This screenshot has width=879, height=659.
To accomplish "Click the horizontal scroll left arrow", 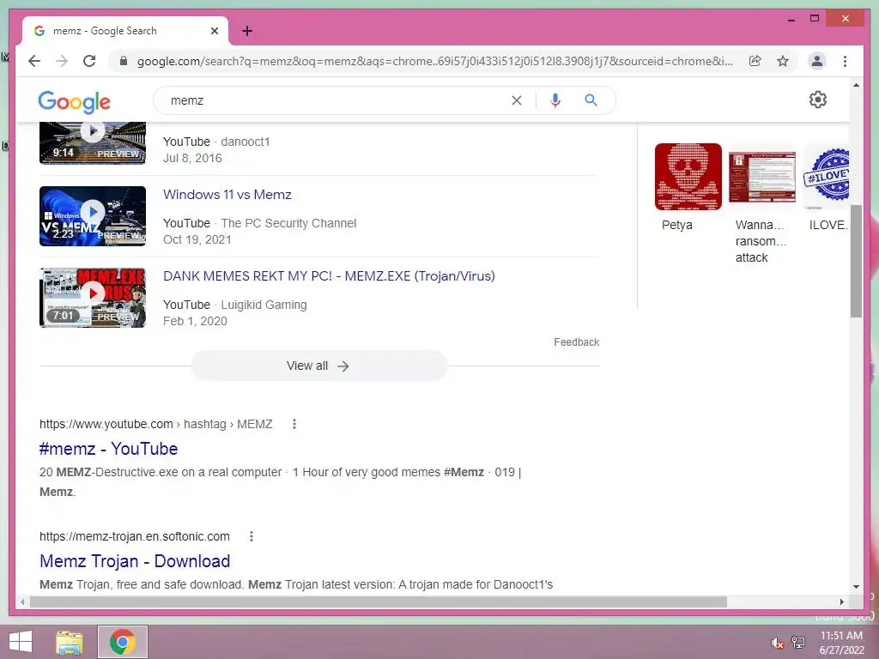I will [21, 602].
